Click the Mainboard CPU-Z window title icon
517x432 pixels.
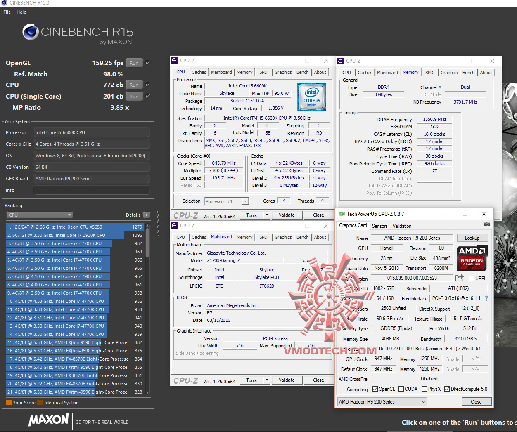175,226
